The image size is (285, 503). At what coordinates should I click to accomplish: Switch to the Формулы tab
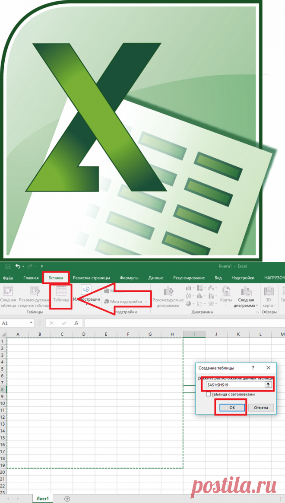[x=129, y=278]
